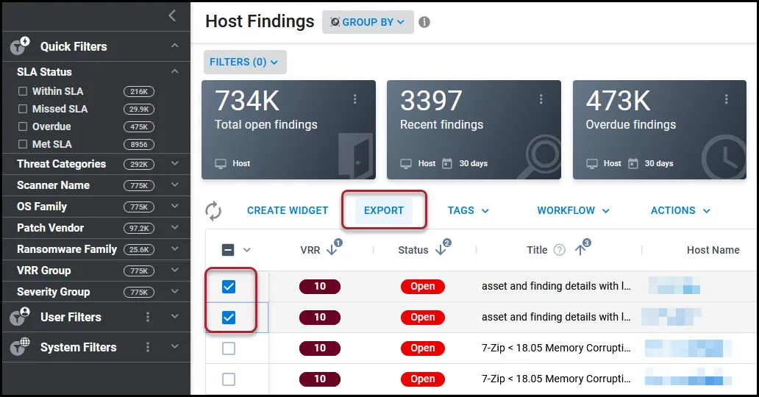This screenshot has height=397, width=759.
Task: Click the info icon beside Group By
Action: click(424, 22)
